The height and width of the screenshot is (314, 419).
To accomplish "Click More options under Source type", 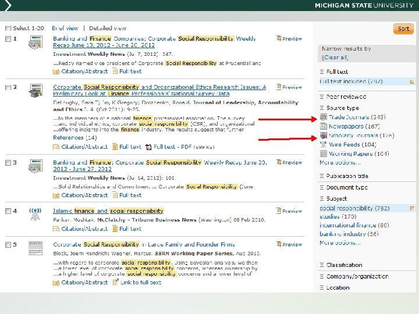I will pyautogui.click(x=340, y=163).
